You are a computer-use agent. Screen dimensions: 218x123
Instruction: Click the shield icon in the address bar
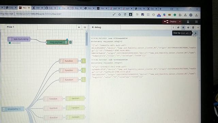125,14
